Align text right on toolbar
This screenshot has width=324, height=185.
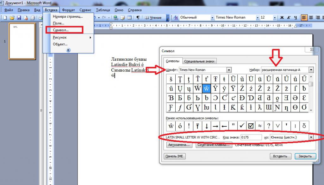[x=318, y=18]
